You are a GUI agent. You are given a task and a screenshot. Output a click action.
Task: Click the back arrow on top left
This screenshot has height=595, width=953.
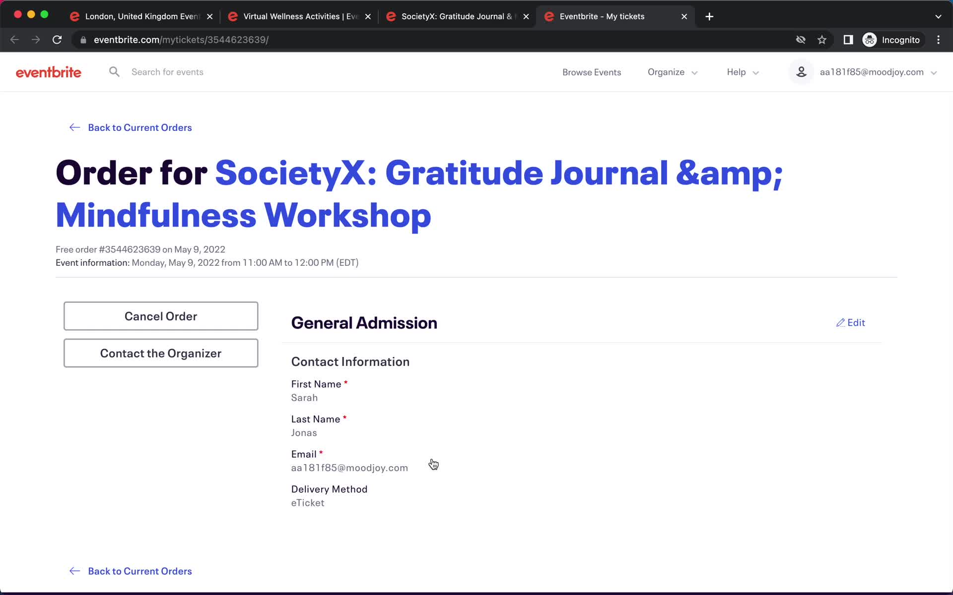coord(14,39)
